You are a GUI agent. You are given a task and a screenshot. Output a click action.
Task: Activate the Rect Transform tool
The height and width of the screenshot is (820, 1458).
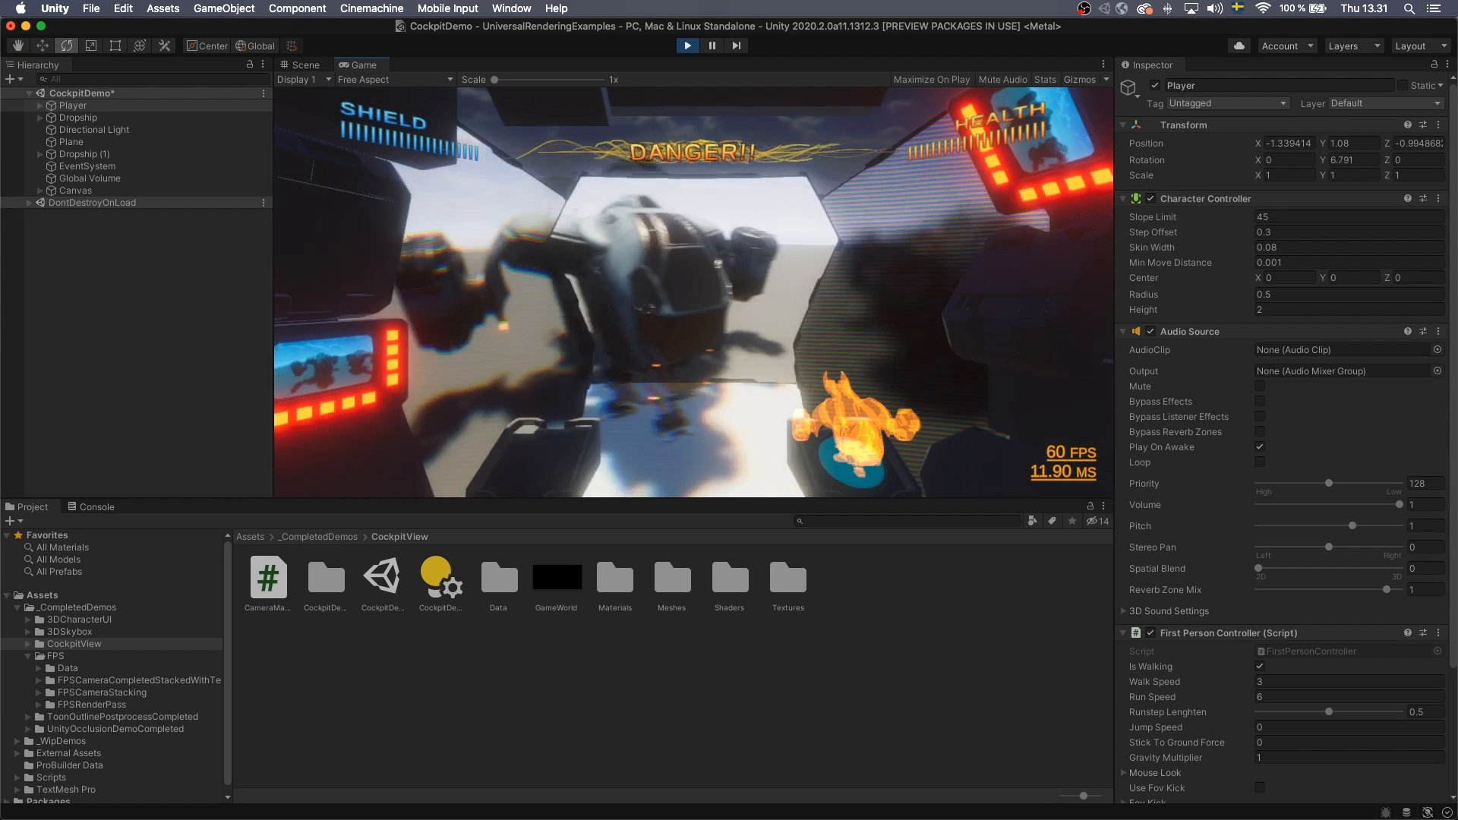point(115,46)
